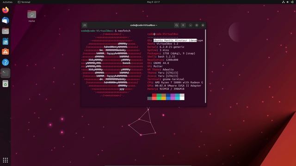Click the Theme Yaru [GTK2/3] line
This screenshot has width=296, height=166.
pyautogui.click(x=163, y=73)
